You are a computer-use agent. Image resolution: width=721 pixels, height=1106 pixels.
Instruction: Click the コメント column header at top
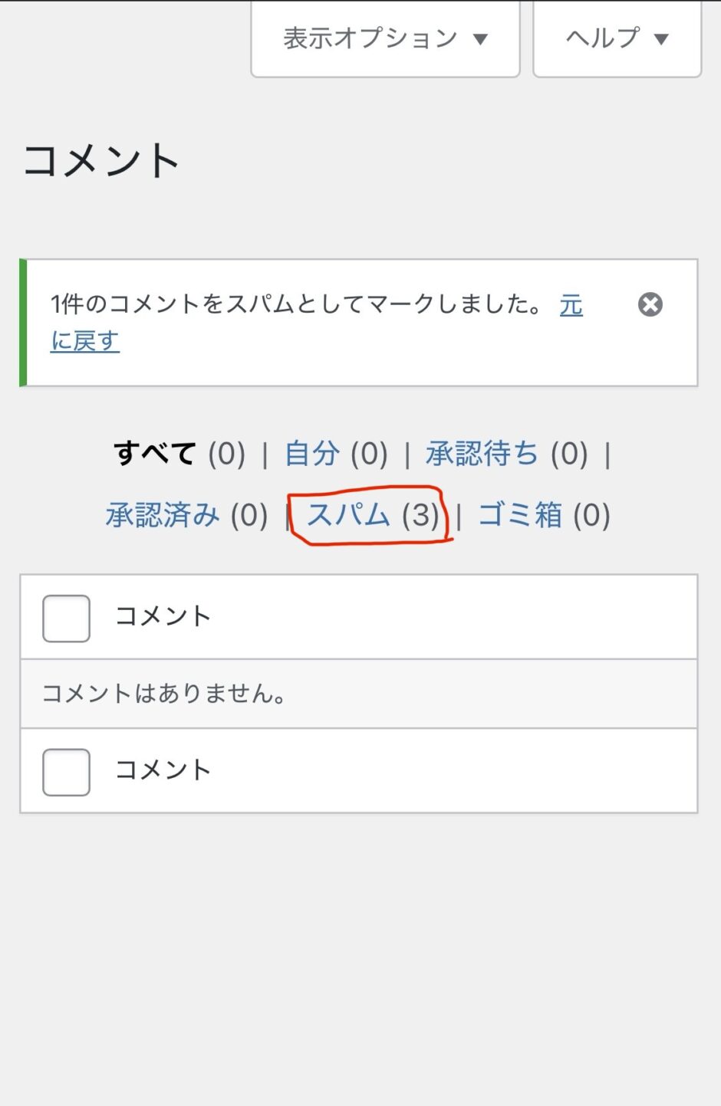(x=163, y=616)
